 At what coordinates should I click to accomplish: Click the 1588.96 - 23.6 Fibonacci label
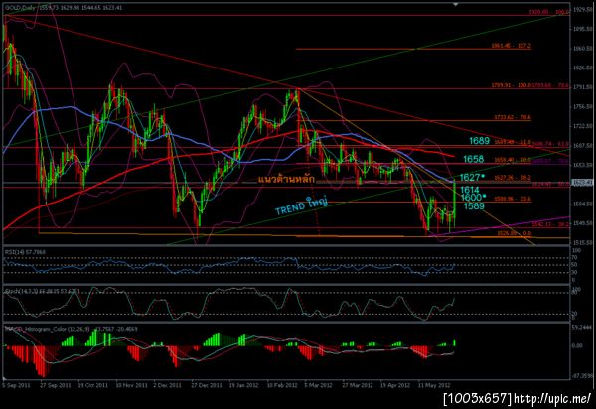point(513,199)
